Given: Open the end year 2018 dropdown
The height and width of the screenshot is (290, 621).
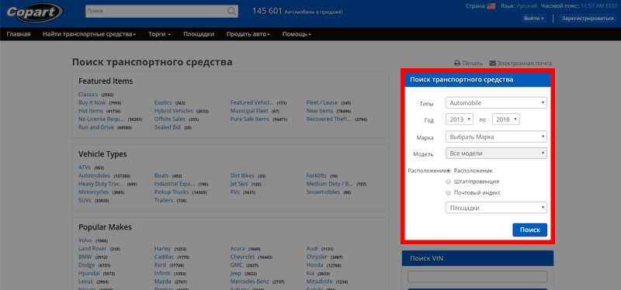Looking at the screenshot, I should [506, 119].
